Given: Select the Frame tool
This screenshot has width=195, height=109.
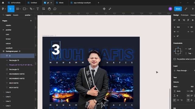Looking at the screenshot, I should 18,9.
